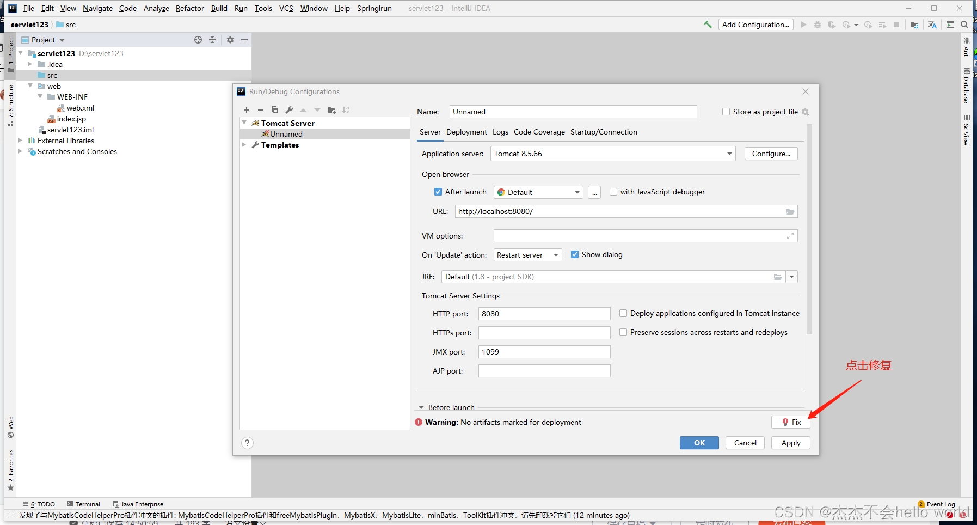Click the Run toolbar icon

click(x=804, y=25)
